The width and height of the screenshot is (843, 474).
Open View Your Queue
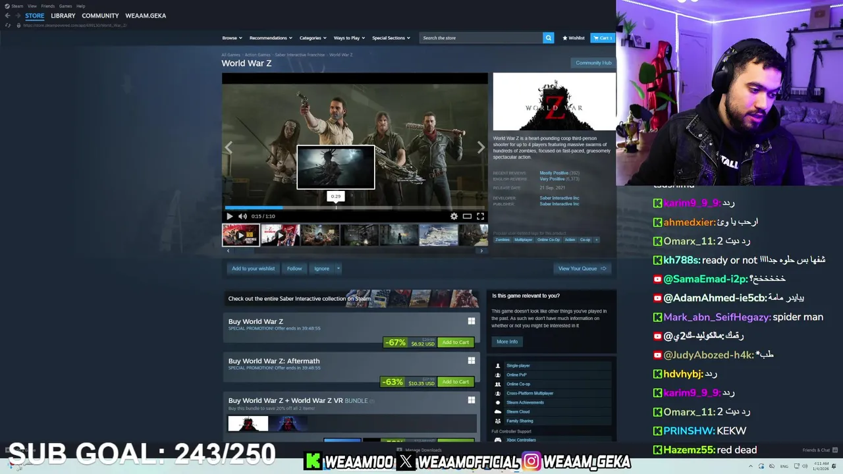tap(582, 269)
